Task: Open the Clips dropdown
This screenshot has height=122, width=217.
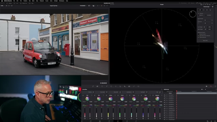Action: [x=32, y=3]
